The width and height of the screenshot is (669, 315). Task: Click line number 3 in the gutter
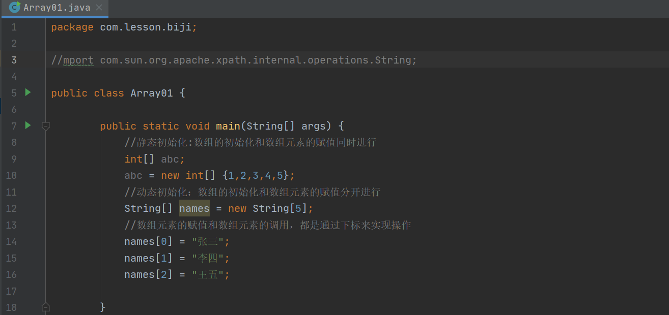tap(14, 60)
